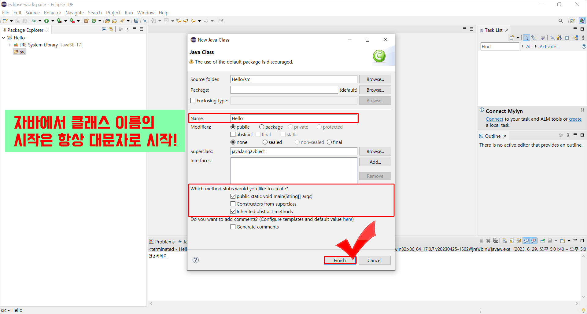Click the New Java Package icon

(x=86, y=21)
